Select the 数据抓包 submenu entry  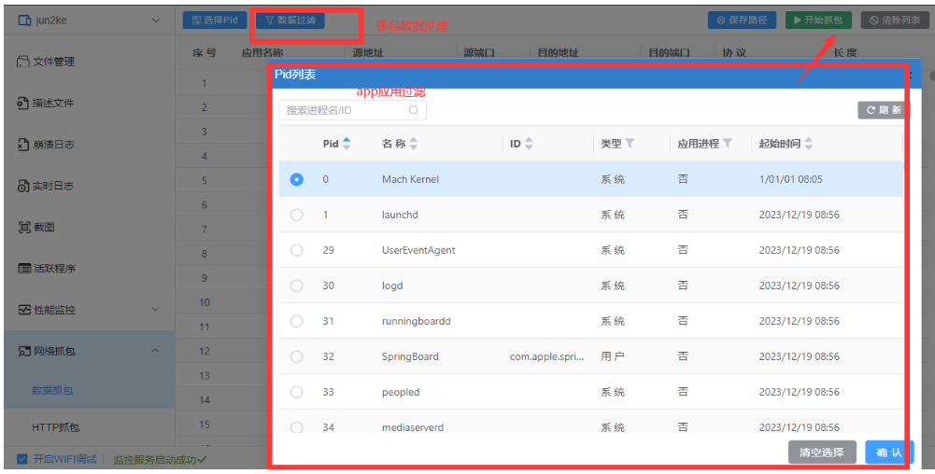tap(52, 391)
